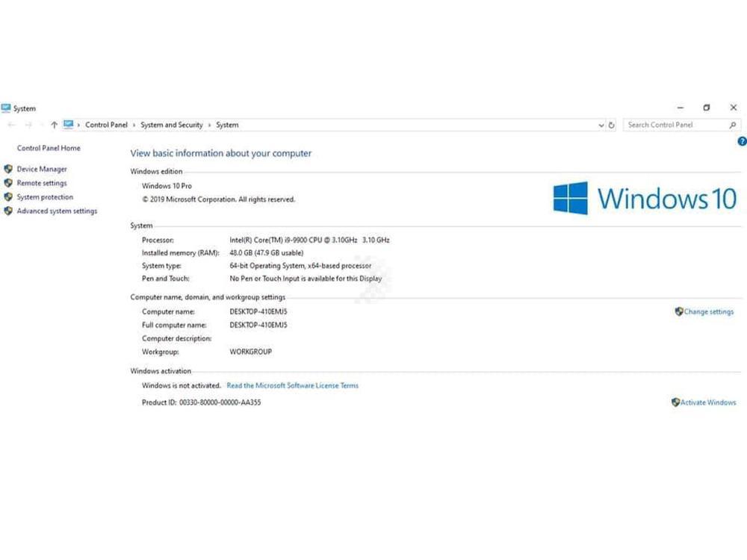Image resolution: width=747 pixels, height=560 pixels.
Task: Open Control Panel Home
Action: click(x=49, y=149)
